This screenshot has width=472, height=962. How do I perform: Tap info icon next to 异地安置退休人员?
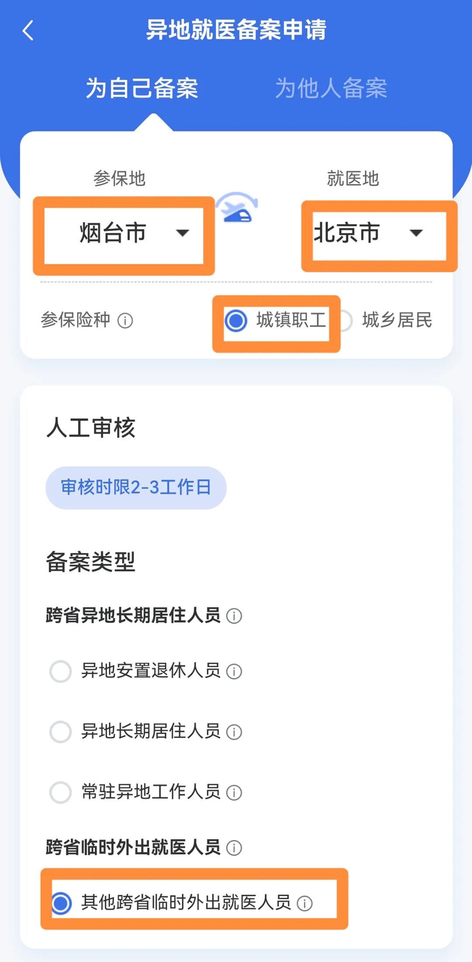234,671
